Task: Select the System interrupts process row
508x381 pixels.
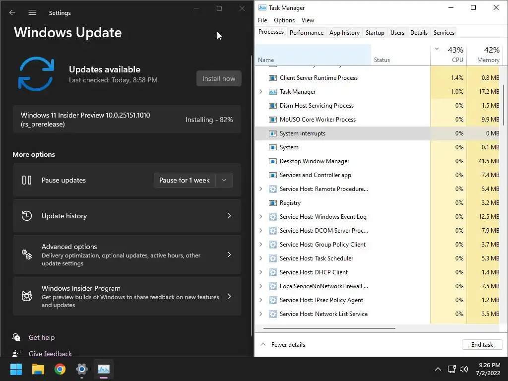Action: [378, 133]
